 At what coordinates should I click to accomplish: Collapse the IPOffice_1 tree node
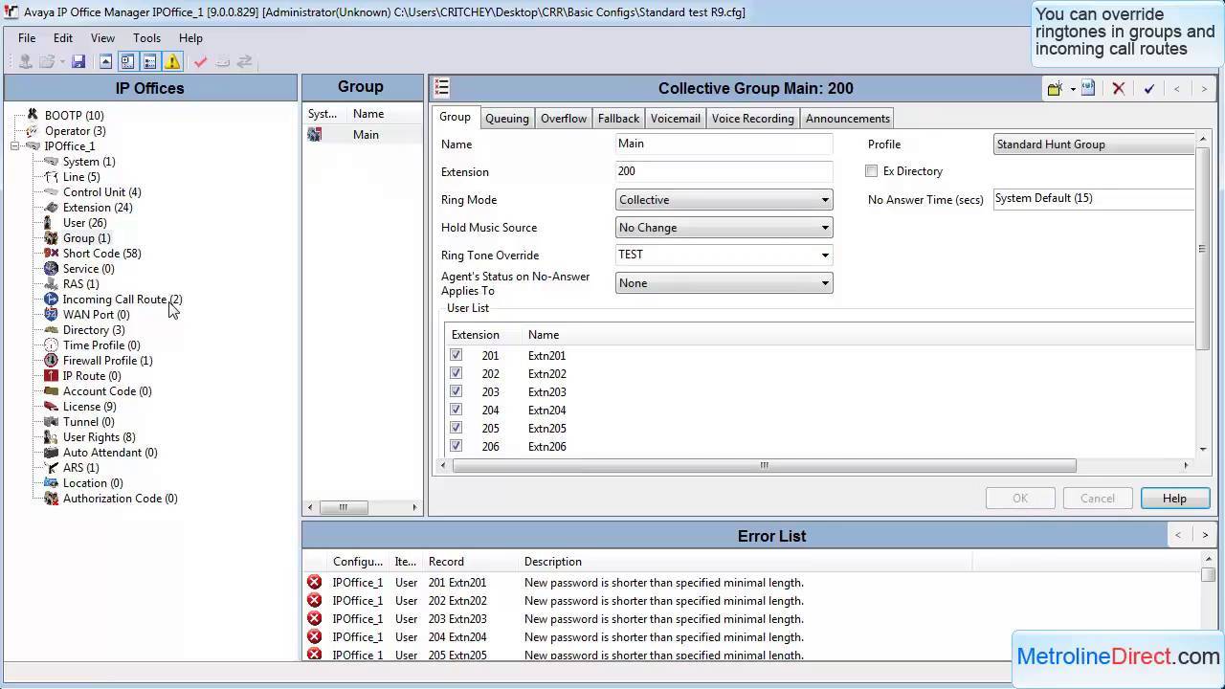[x=16, y=146]
